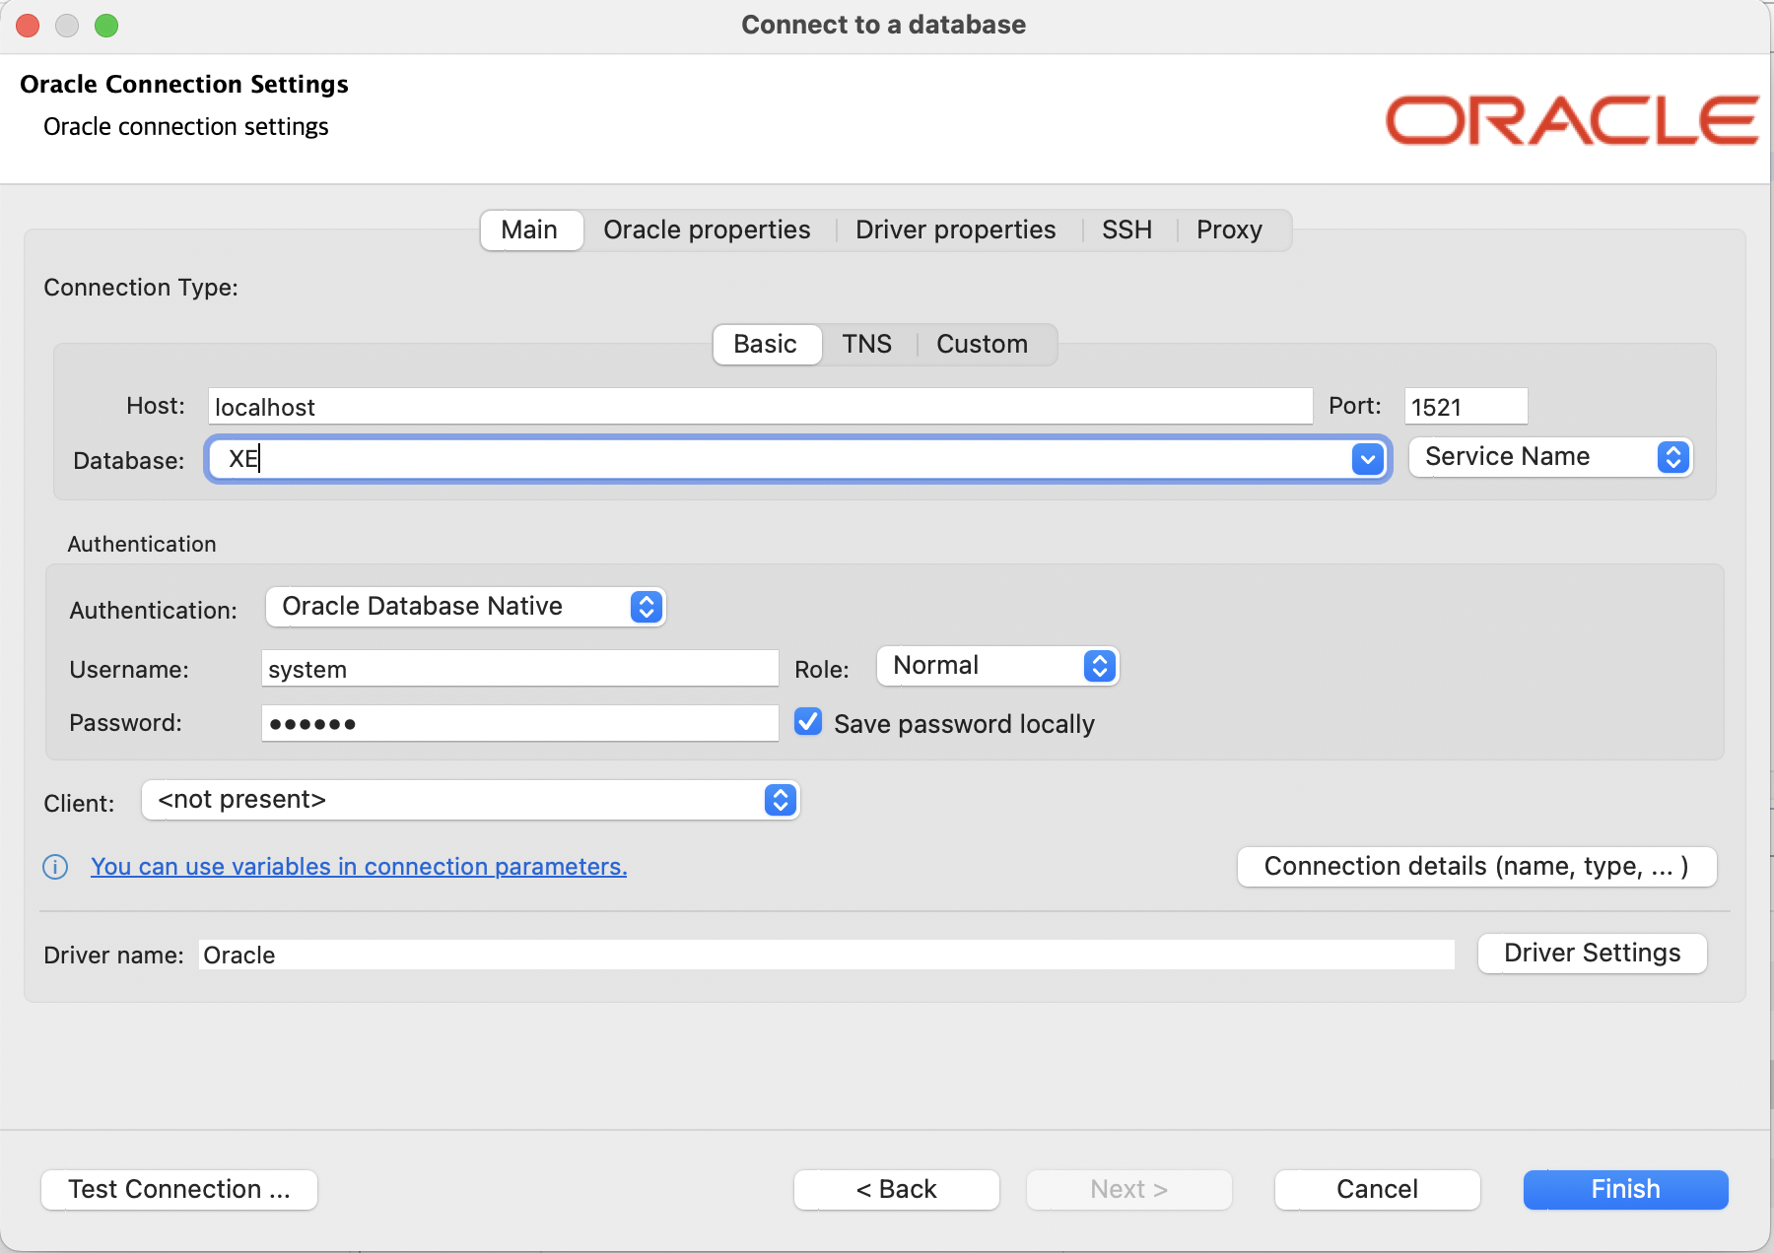Open Connection details (name, type, ...)
This screenshot has width=1774, height=1253.
(1477, 867)
